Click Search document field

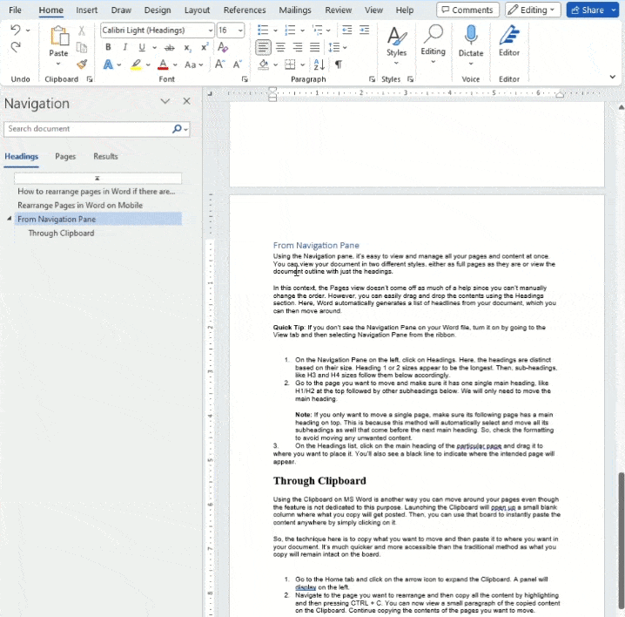pos(89,129)
